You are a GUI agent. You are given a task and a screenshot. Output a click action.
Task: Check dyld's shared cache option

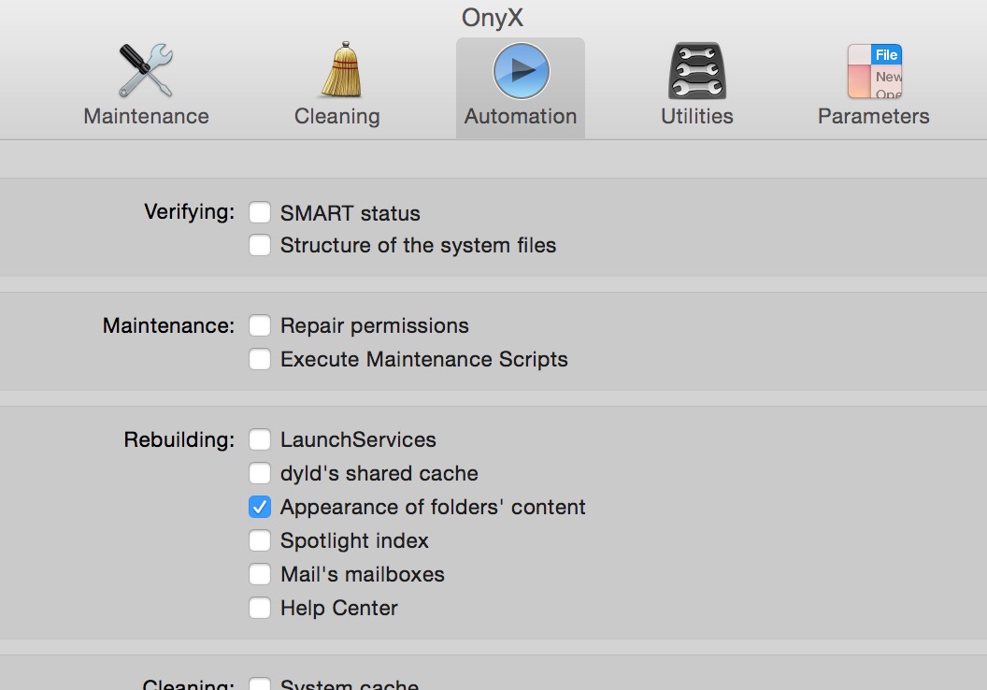point(260,474)
